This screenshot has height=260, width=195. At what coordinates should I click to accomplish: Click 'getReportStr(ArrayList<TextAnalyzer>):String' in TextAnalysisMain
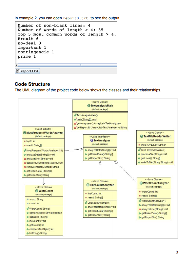100,127
